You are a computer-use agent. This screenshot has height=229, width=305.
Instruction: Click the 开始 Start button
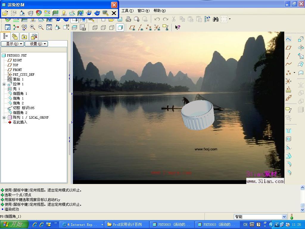(x=14, y=225)
